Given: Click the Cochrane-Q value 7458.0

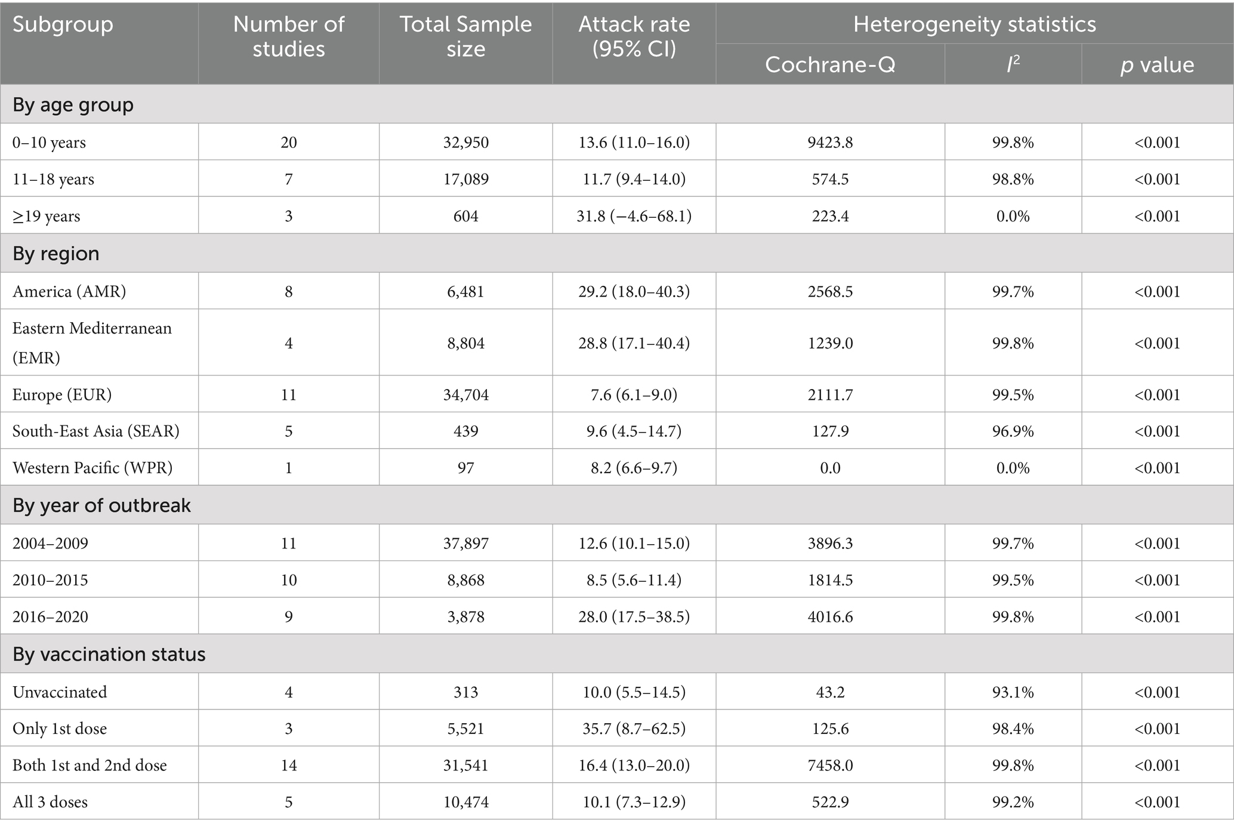Looking at the screenshot, I should point(830,765).
